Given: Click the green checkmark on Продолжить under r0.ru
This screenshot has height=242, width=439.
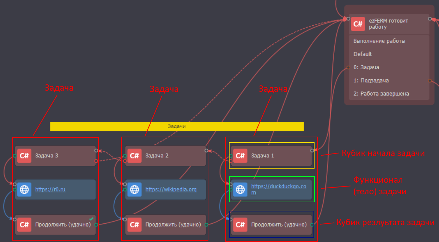Looking at the screenshot, I should click(91, 218).
